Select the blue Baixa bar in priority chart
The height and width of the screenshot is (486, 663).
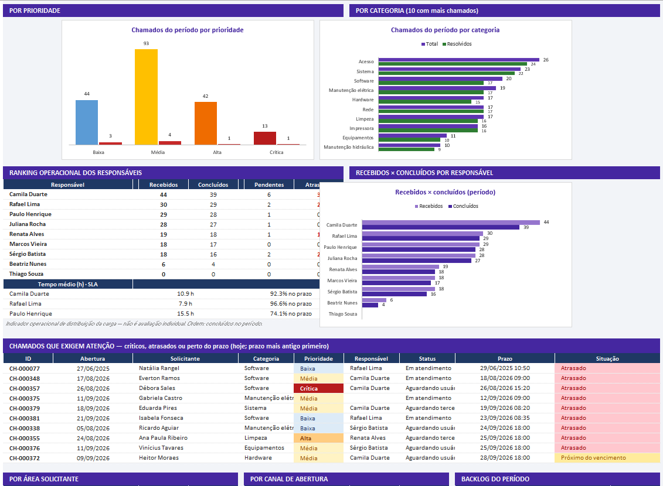[x=87, y=122]
